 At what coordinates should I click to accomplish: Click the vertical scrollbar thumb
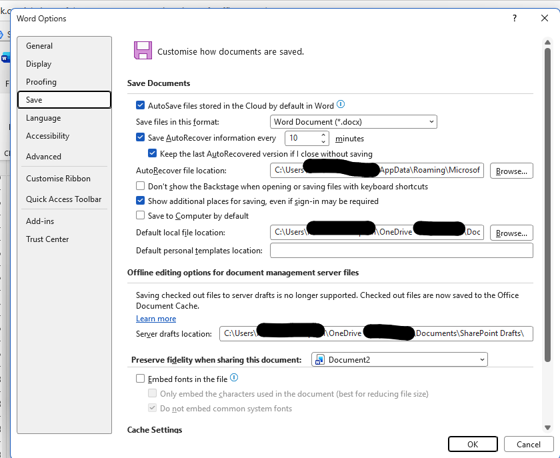pos(547,205)
